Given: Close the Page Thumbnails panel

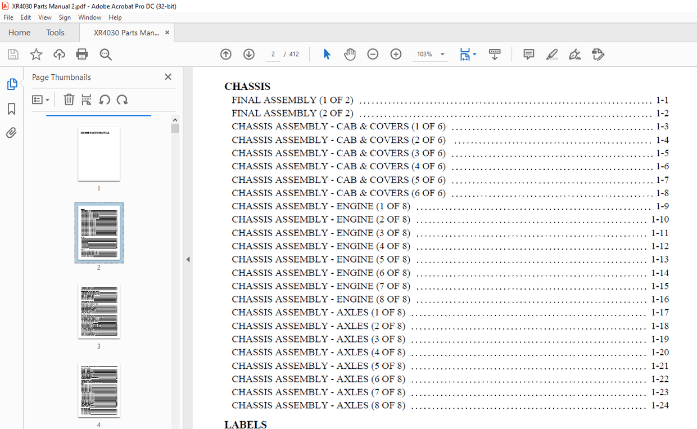Looking at the screenshot, I should [x=168, y=77].
